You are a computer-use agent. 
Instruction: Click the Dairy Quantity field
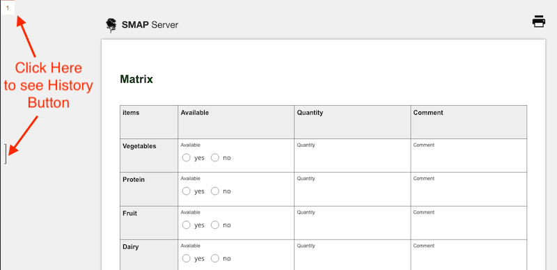pos(352,255)
